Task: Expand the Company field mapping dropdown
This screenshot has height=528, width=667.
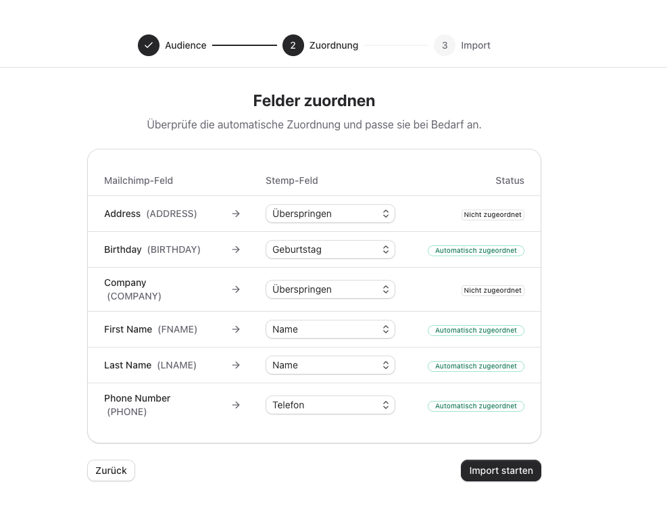Action: tap(330, 289)
